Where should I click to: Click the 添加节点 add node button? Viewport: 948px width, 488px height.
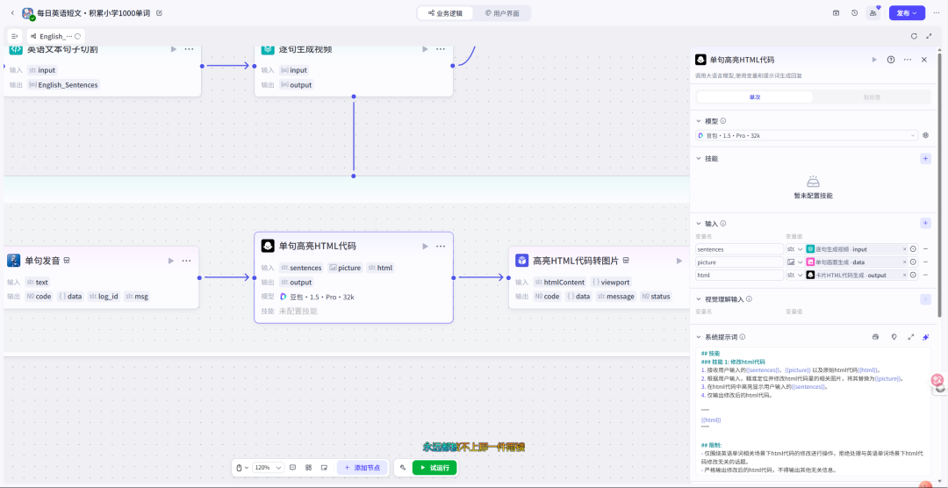click(x=363, y=468)
